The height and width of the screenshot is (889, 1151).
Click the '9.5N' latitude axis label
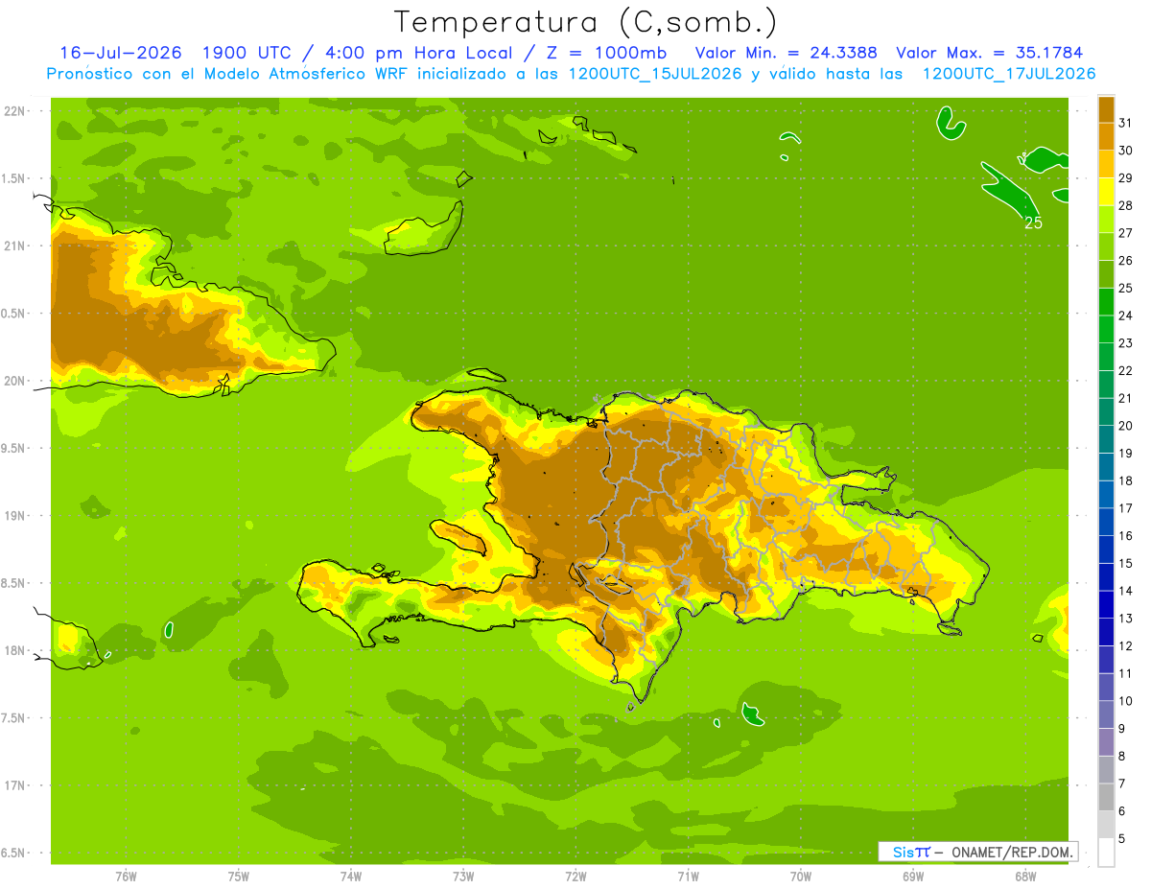pos(14,449)
